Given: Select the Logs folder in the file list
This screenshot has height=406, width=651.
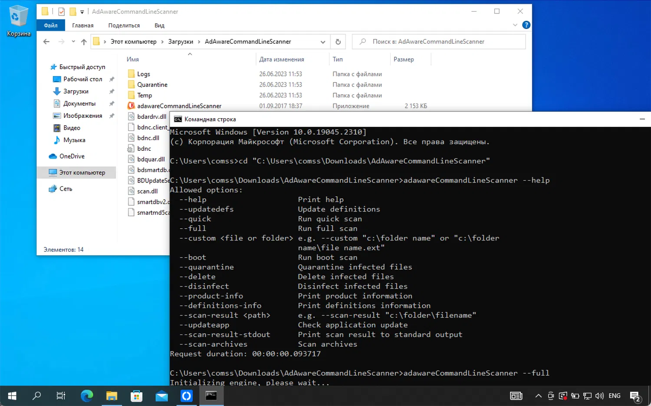Looking at the screenshot, I should coord(143,74).
